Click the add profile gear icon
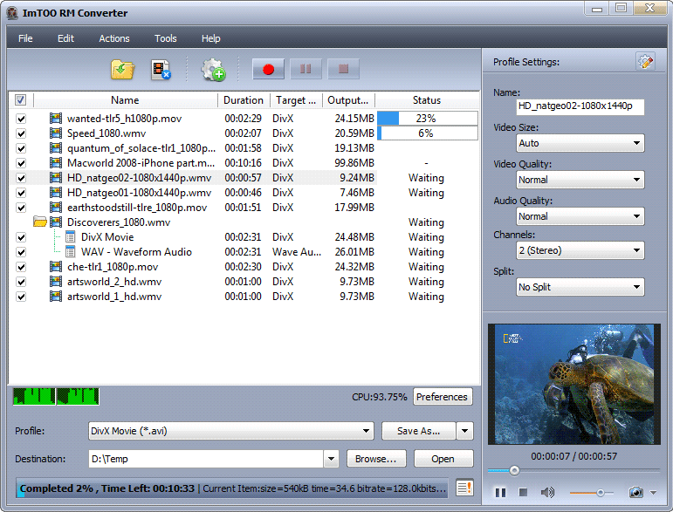This screenshot has width=673, height=512. (x=213, y=70)
